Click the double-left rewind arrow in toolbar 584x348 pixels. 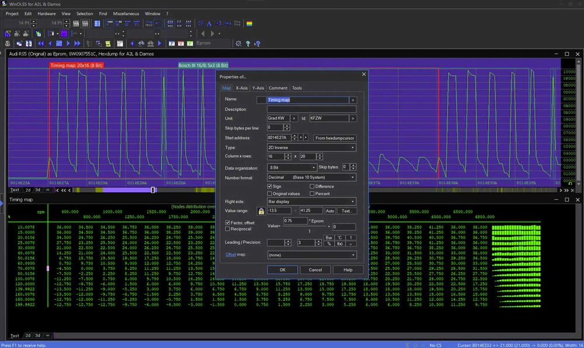(41, 44)
